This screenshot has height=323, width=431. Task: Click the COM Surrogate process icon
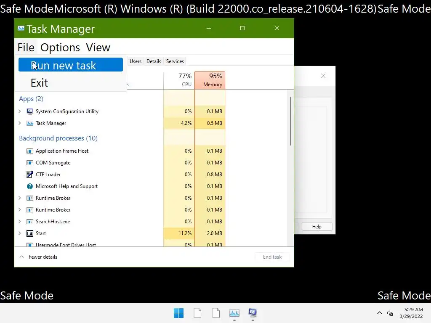pyautogui.click(x=30, y=163)
